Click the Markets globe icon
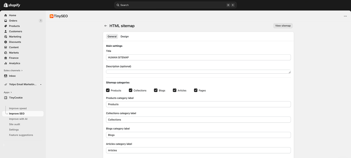Screen dimensions: 351x158 [5, 52]
